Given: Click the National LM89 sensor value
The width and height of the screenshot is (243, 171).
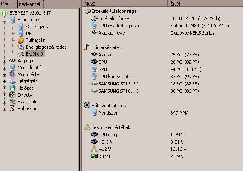Looking at the screenshot, I should coord(199,26).
